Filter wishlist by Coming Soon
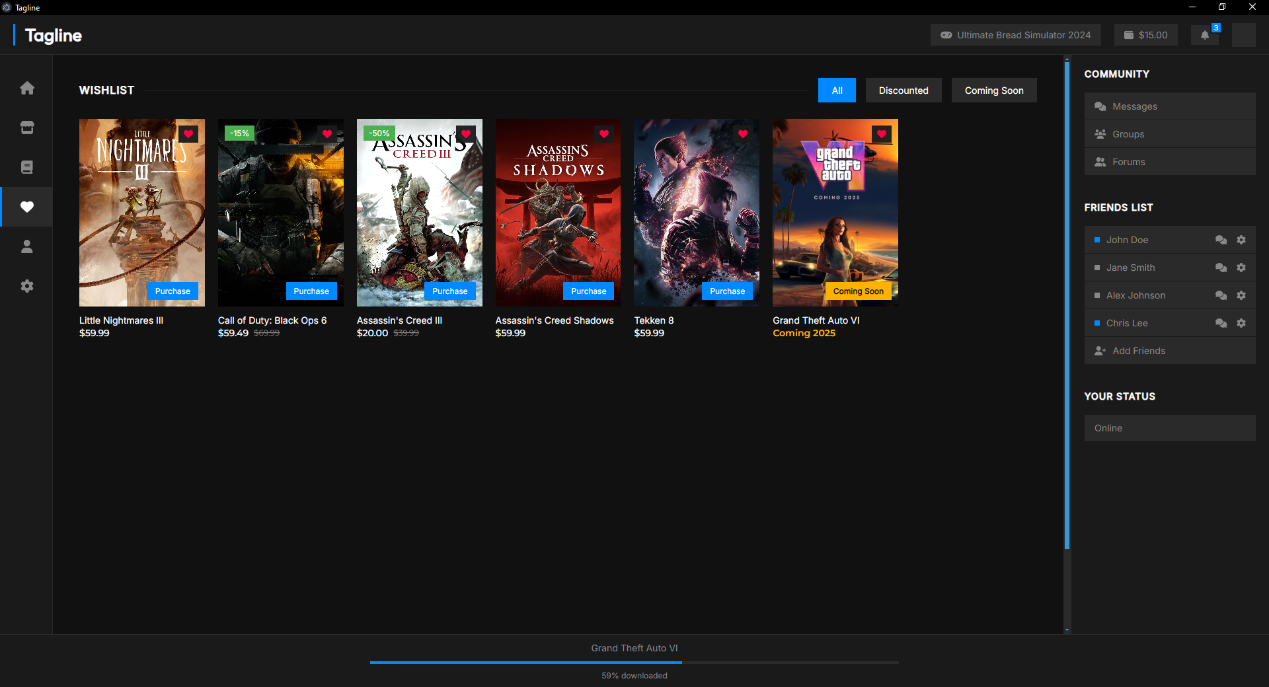Screen dimensions: 1269x687 tap(994, 90)
